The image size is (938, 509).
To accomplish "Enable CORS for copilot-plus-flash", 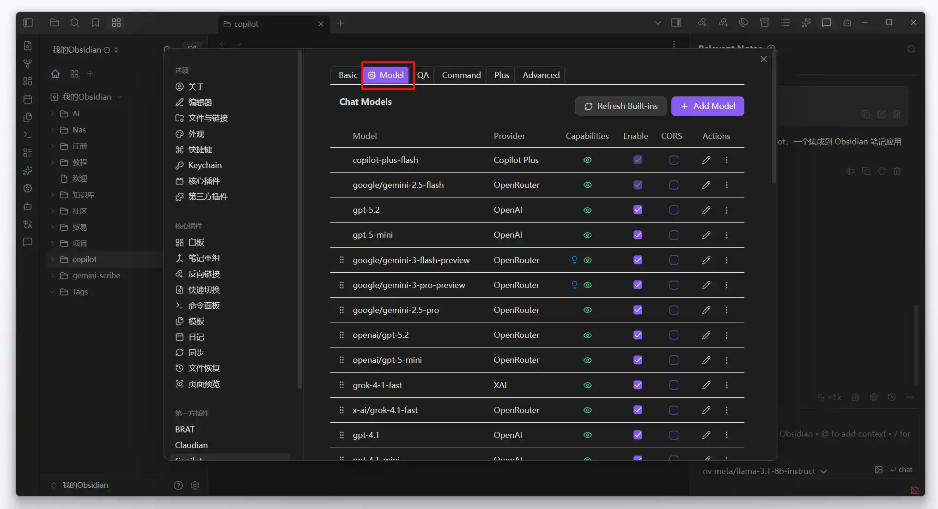I will click(x=674, y=160).
